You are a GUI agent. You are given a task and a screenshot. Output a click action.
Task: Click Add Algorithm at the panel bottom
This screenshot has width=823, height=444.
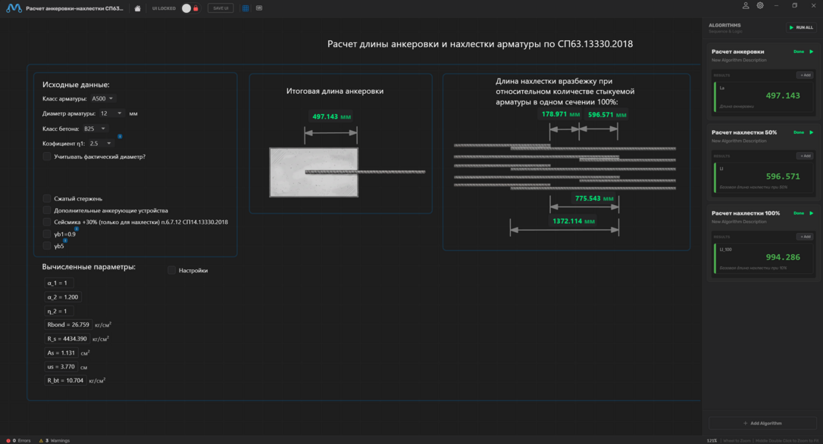point(762,423)
